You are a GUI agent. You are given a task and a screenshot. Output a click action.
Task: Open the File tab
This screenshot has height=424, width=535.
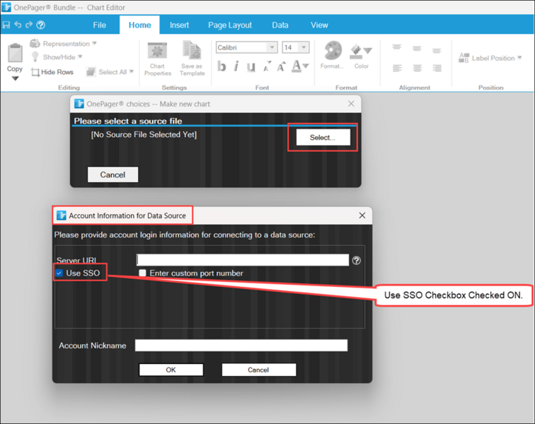(99, 25)
